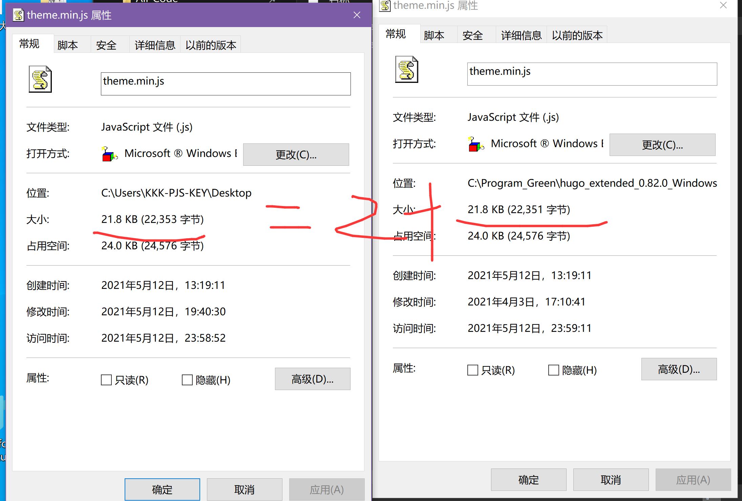
Task: Toggle 隐藏(H) checkbox in left dialog
Action: (187, 380)
